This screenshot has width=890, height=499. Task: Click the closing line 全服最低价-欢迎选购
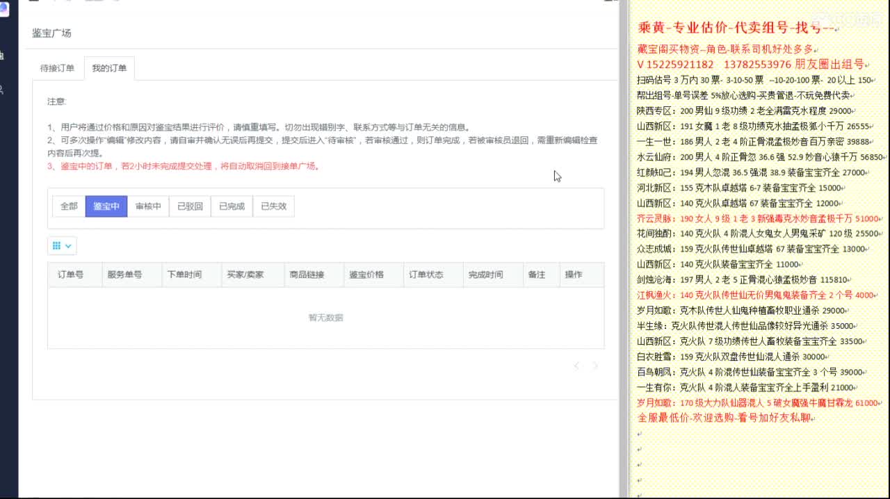[x=726, y=418]
